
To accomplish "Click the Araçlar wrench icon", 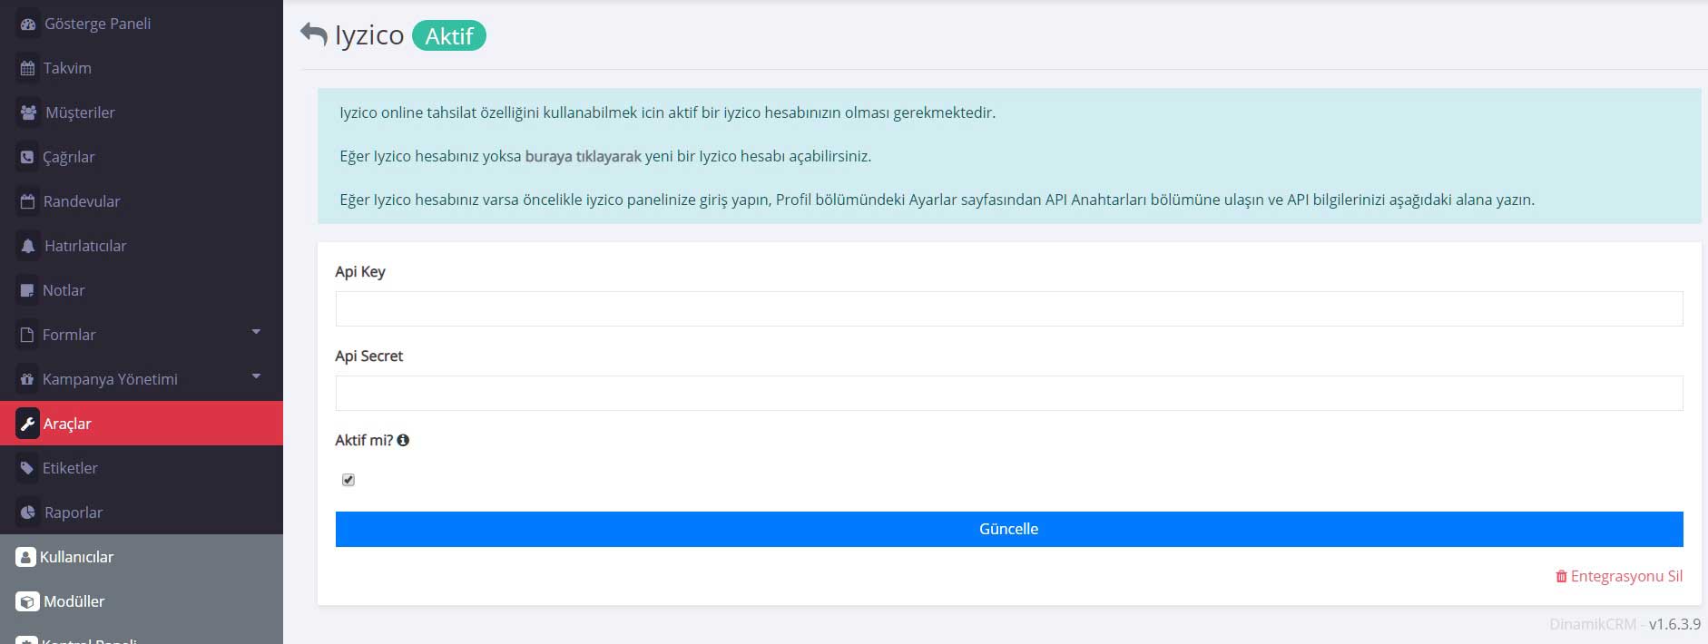I will tap(27, 424).
